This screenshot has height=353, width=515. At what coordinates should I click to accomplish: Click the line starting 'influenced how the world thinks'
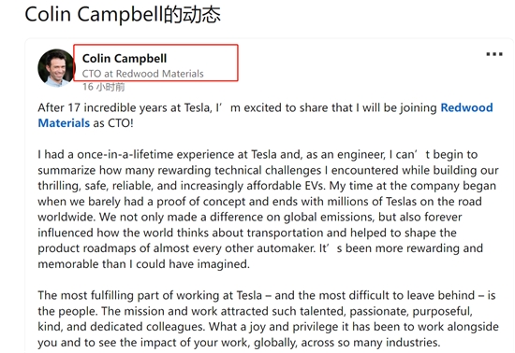click(x=247, y=233)
